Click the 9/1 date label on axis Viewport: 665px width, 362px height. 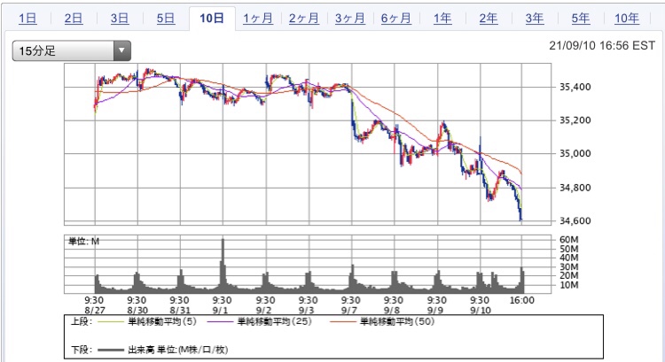click(x=221, y=310)
